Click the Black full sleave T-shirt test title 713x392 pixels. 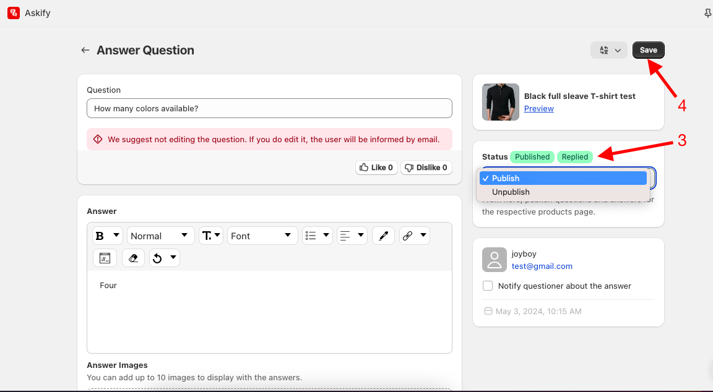click(x=580, y=96)
